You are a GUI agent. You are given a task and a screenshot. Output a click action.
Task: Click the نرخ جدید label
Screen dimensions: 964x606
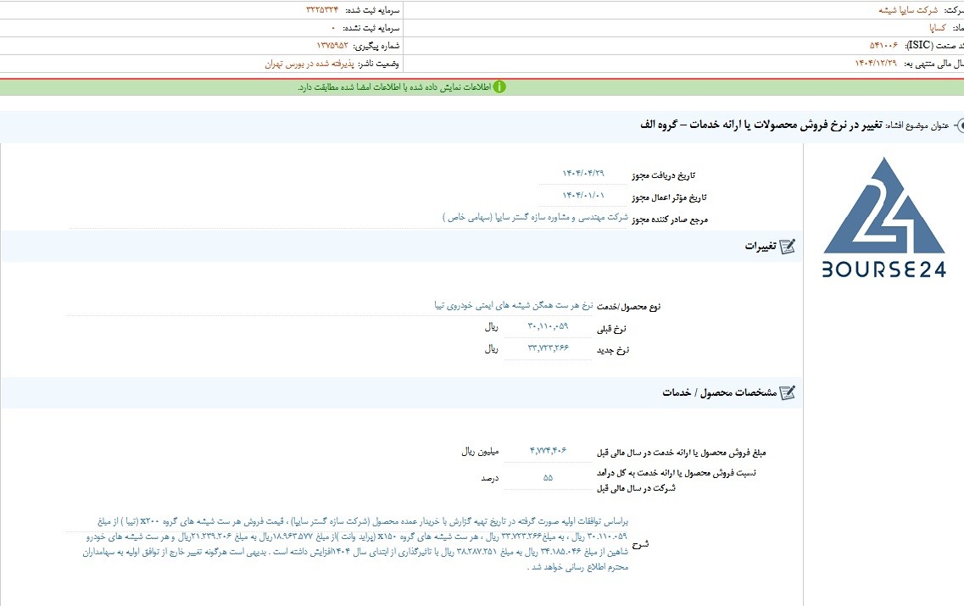[613, 350]
